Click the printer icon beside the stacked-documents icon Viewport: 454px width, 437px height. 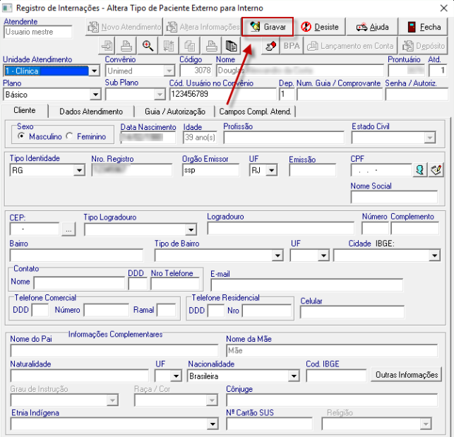(x=212, y=46)
